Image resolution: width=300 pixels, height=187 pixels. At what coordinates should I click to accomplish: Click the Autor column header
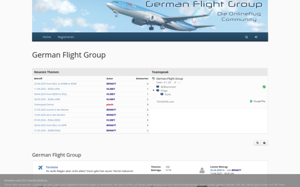109,78
